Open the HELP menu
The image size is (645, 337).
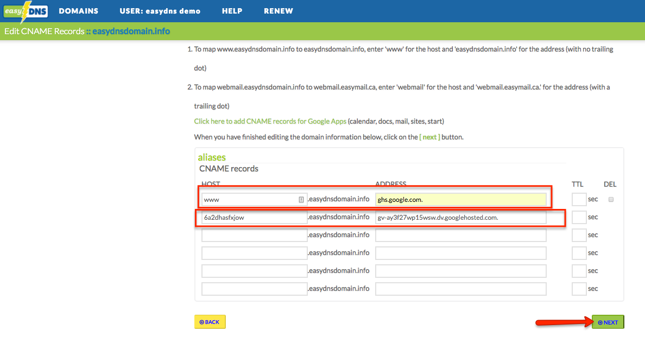(232, 11)
